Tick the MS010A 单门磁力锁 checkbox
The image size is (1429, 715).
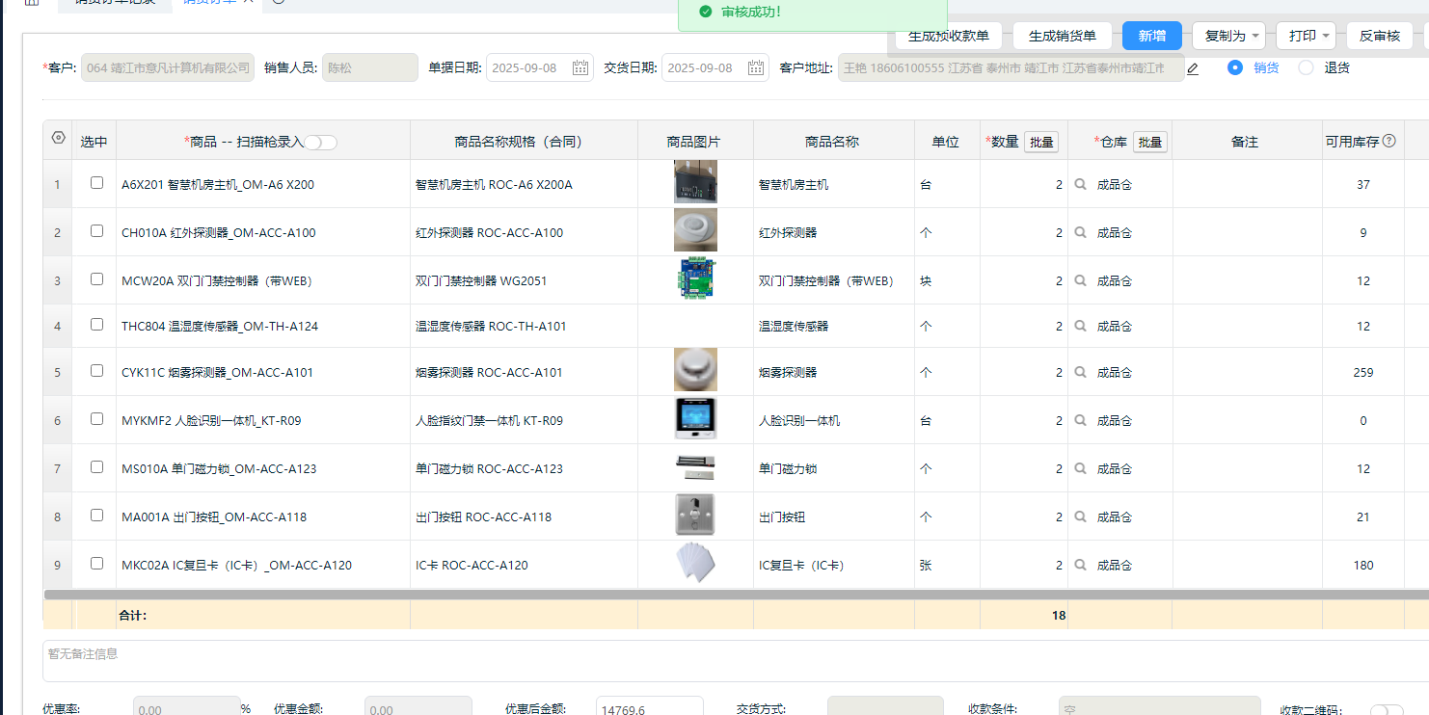click(x=96, y=466)
